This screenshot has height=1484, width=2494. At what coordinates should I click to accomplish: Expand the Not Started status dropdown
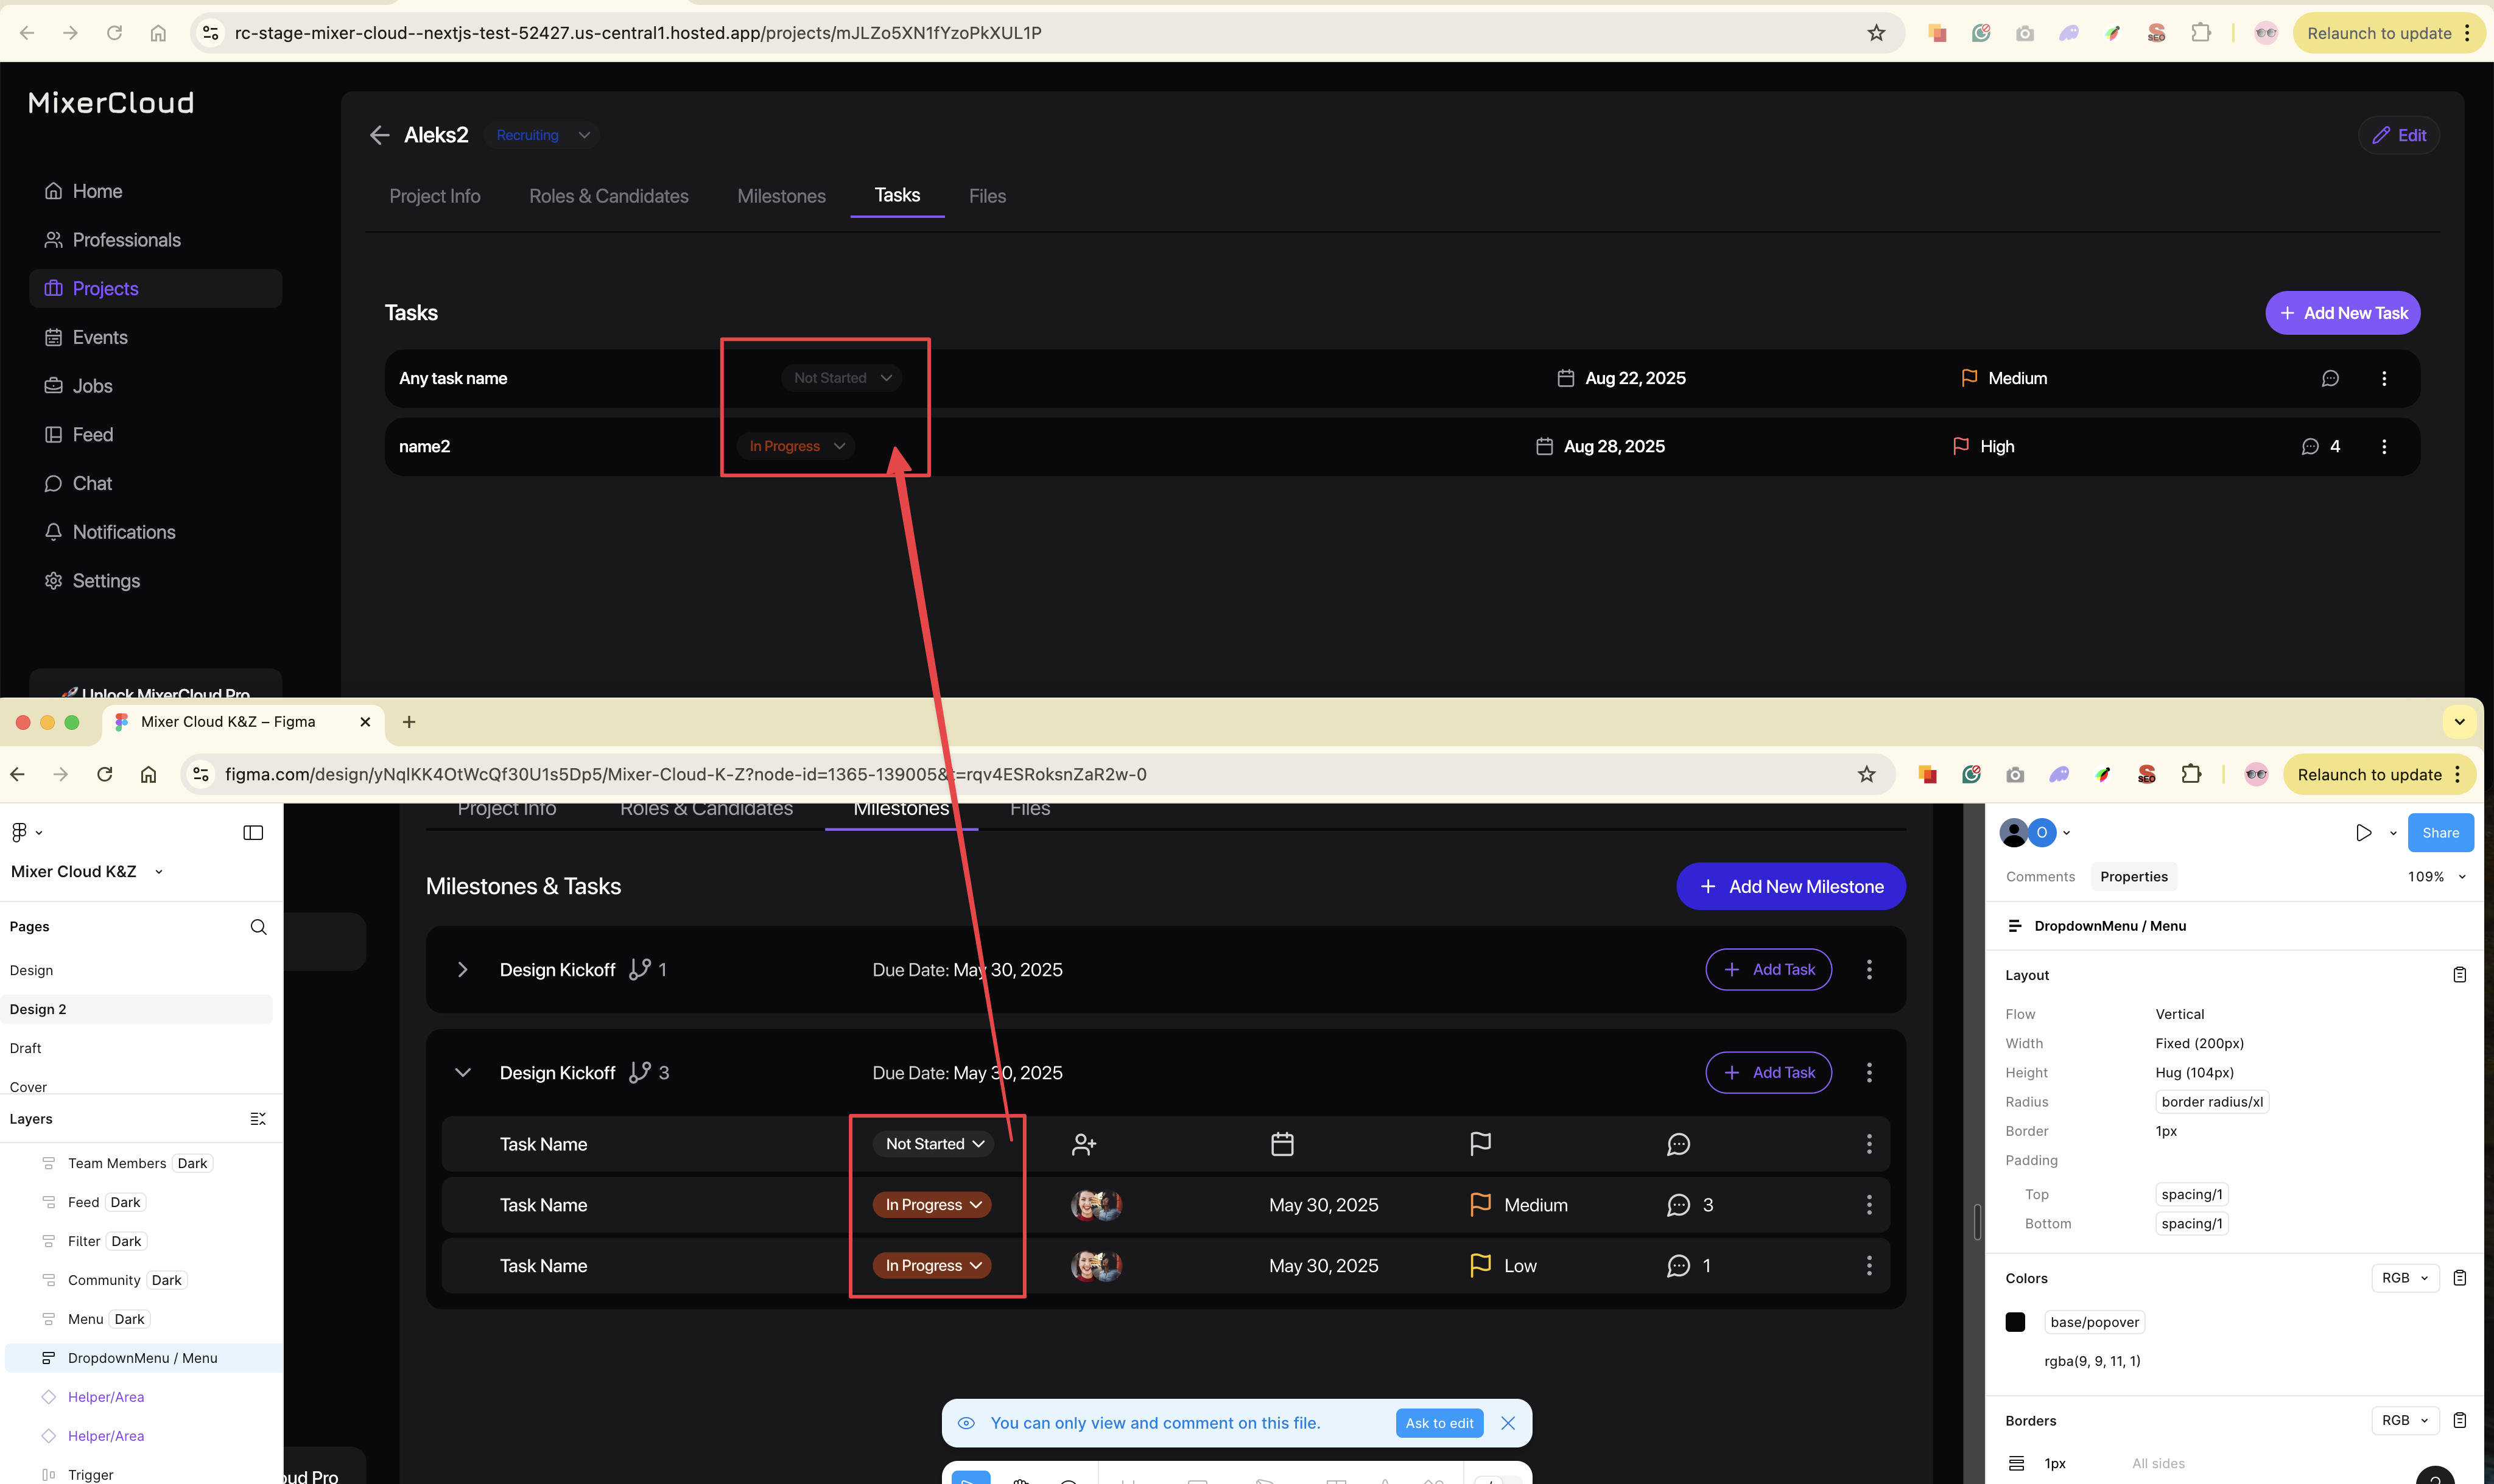point(841,378)
